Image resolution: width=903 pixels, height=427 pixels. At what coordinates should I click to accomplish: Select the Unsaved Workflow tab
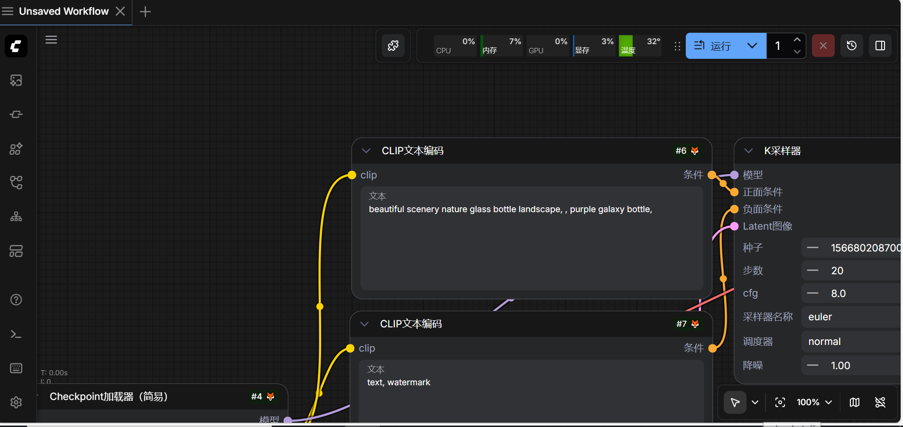(64, 11)
